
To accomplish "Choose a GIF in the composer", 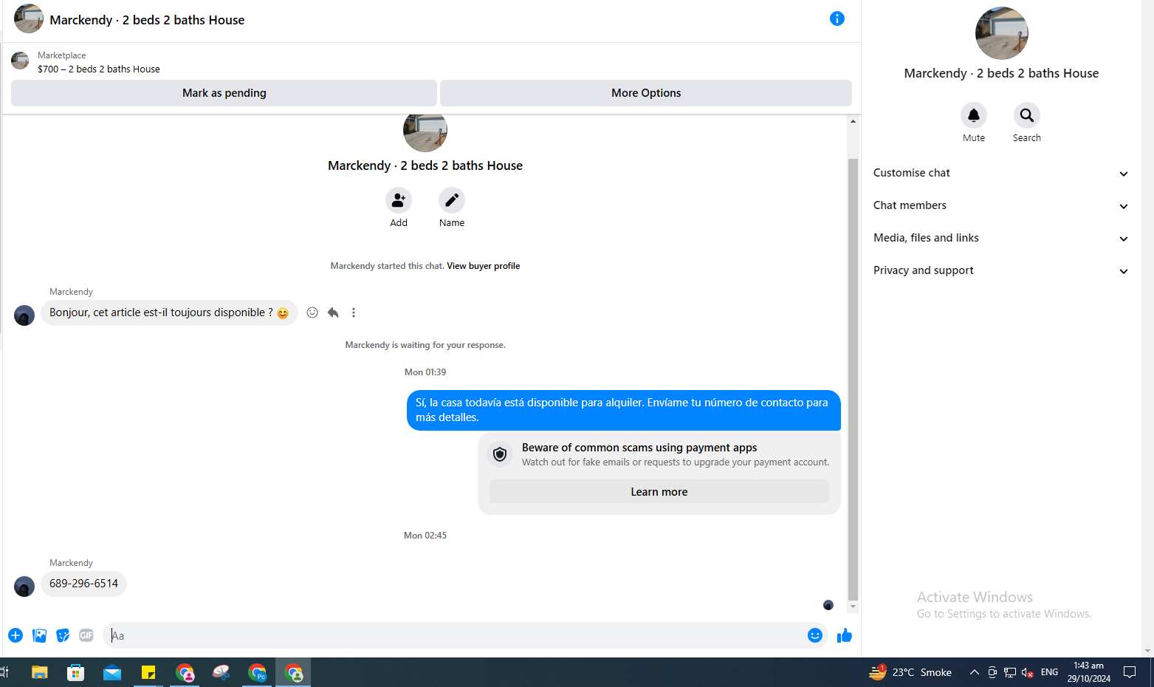I will (x=86, y=635).
